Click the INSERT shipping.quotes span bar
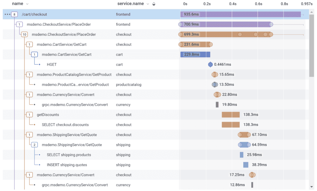This screenshot has height=191, width=317. pyautogui.click(x=245, y=165)
